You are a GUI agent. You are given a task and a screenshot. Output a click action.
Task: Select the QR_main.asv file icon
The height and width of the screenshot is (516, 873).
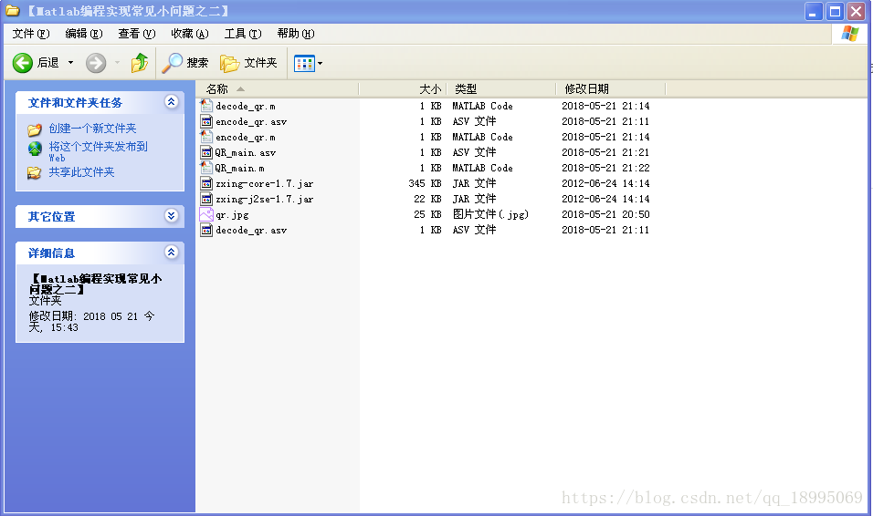point(206,152)
